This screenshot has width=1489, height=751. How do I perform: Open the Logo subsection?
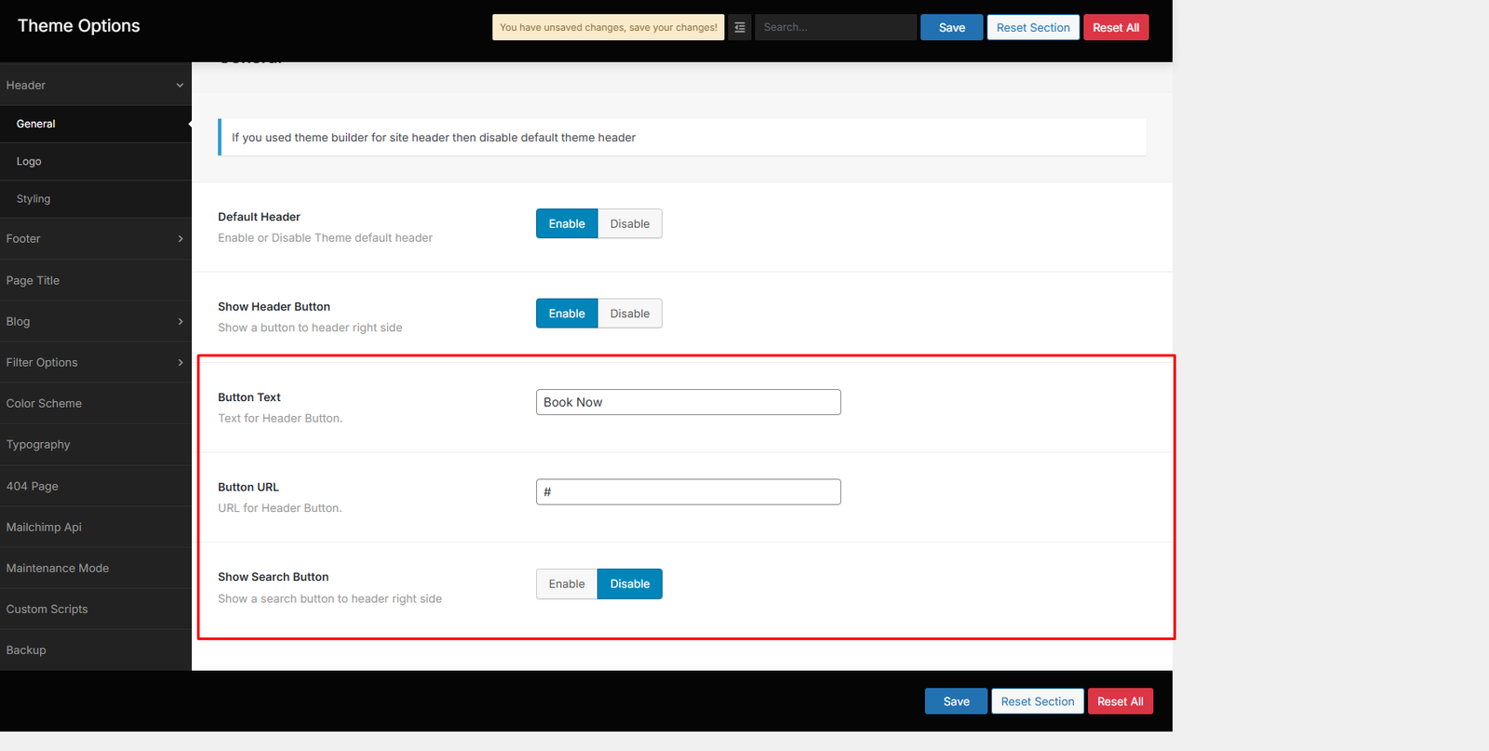(29, 162)
